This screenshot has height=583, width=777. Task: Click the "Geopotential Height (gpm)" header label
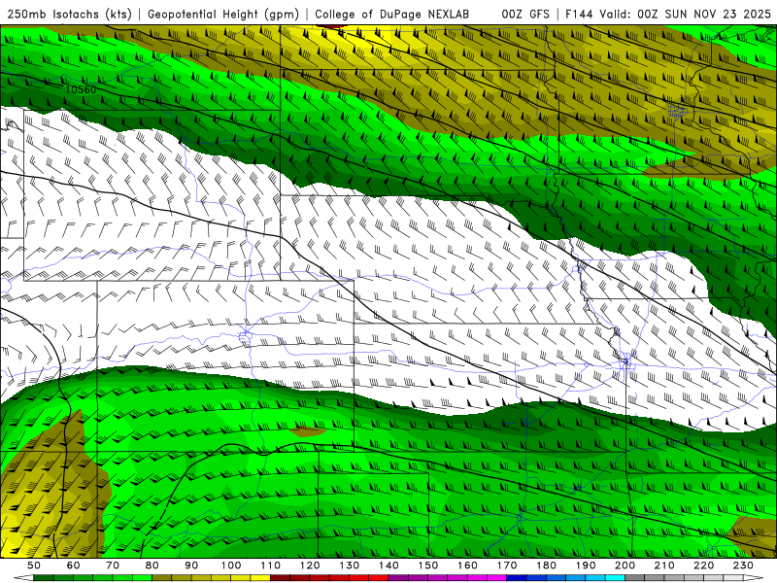coord(223,14)
